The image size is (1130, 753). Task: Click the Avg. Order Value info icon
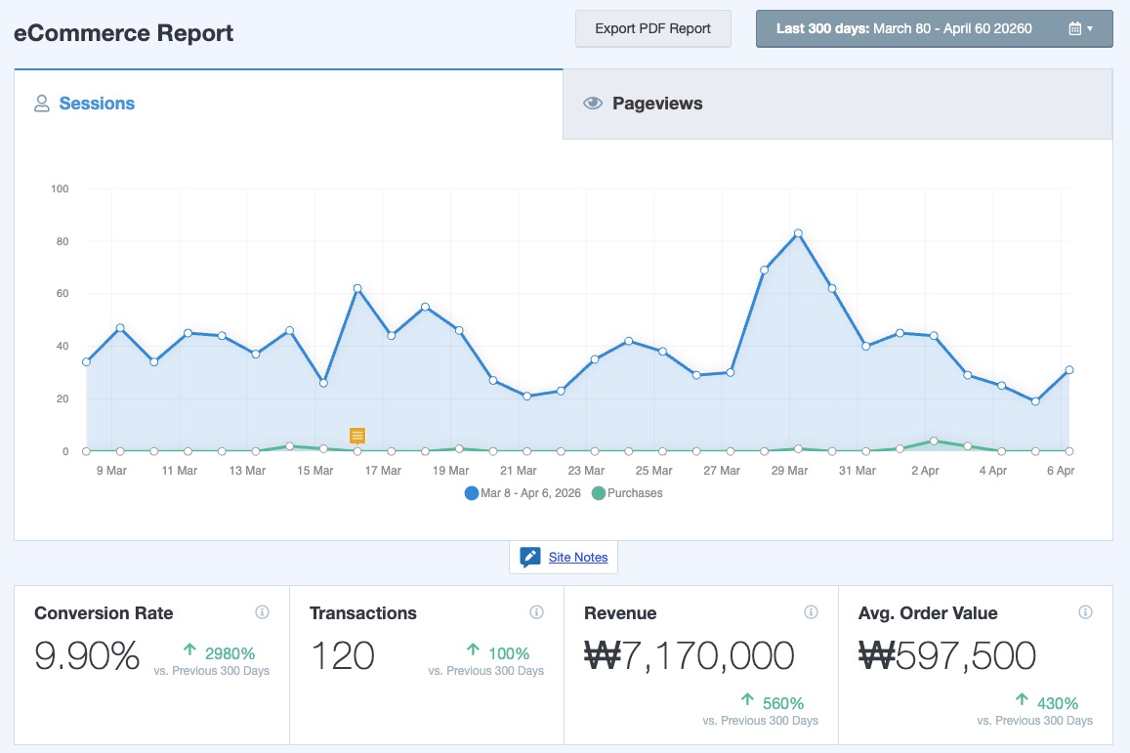click(1085, 612)
